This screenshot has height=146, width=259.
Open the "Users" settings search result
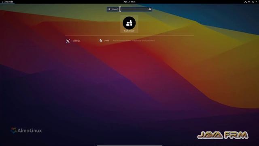(x=127, y=41)
